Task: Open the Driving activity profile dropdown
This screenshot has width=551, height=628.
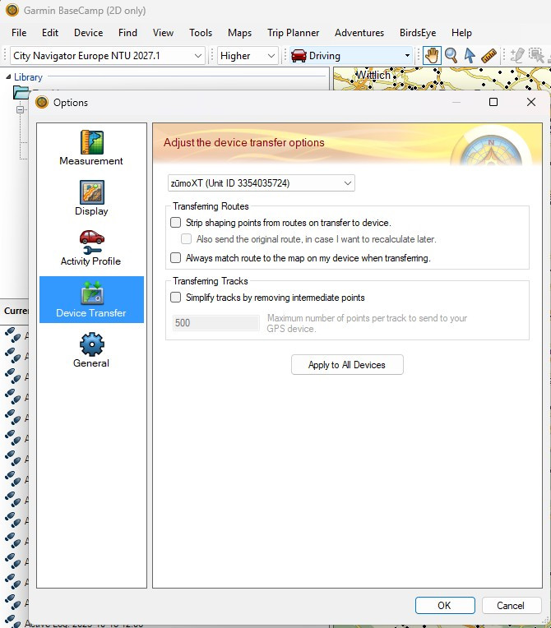Action: pyautogui.click(x=351, y=56)
